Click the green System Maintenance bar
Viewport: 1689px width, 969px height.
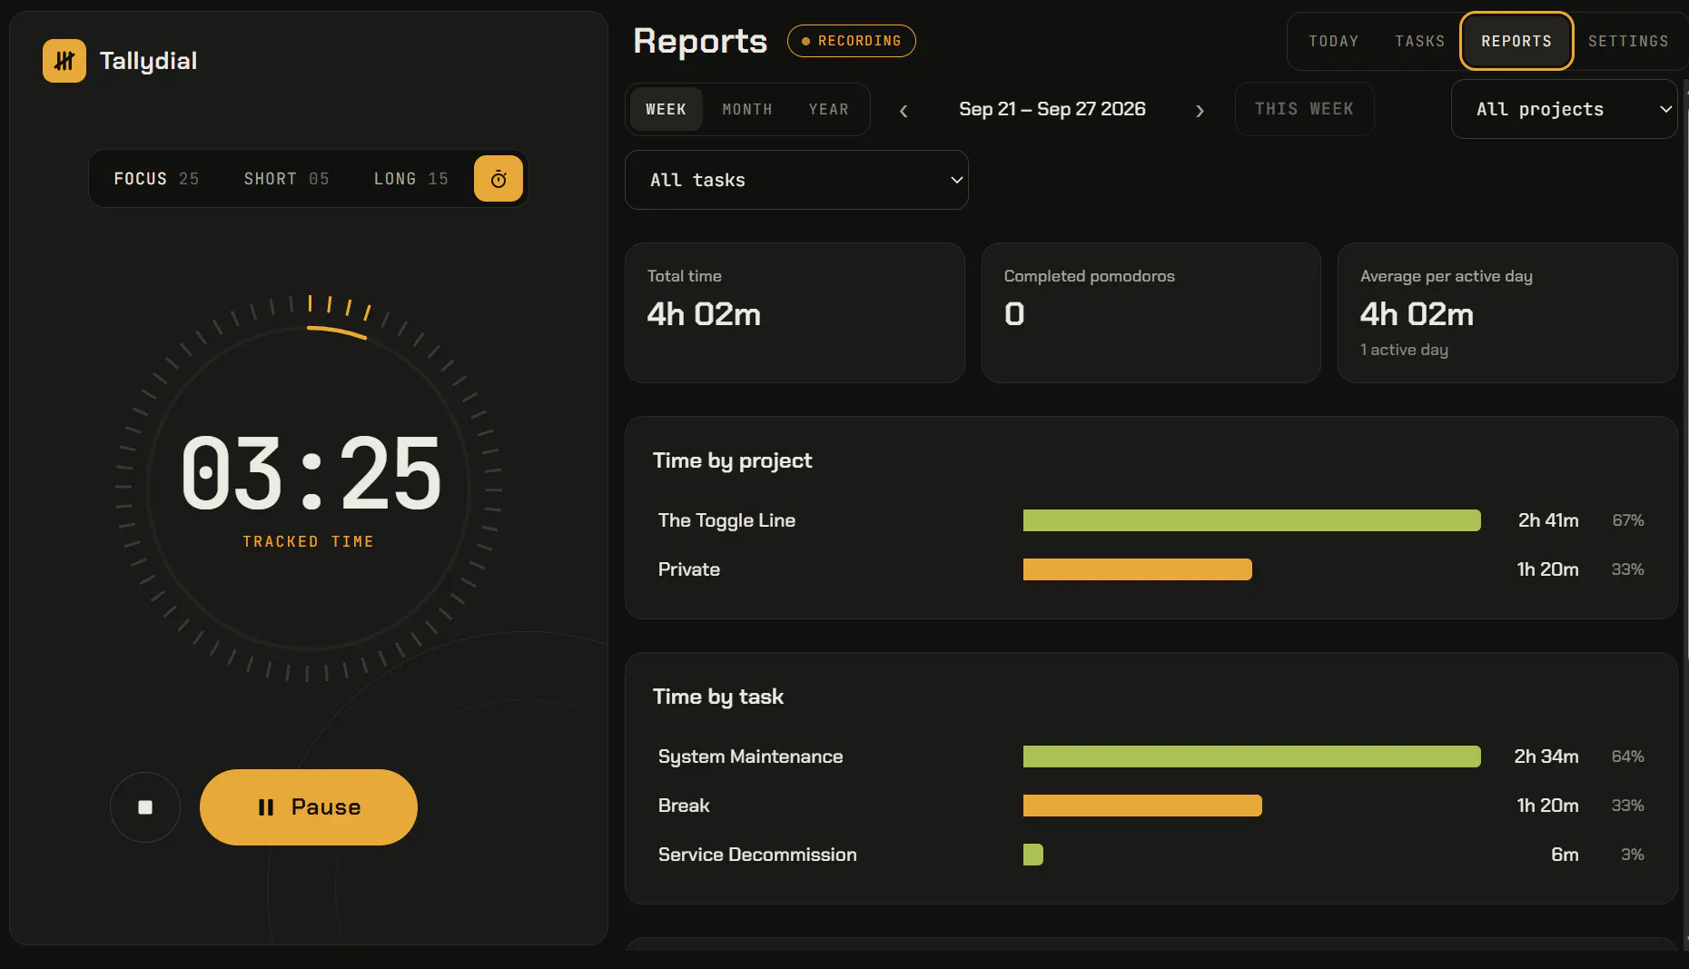coord(1251,756)
